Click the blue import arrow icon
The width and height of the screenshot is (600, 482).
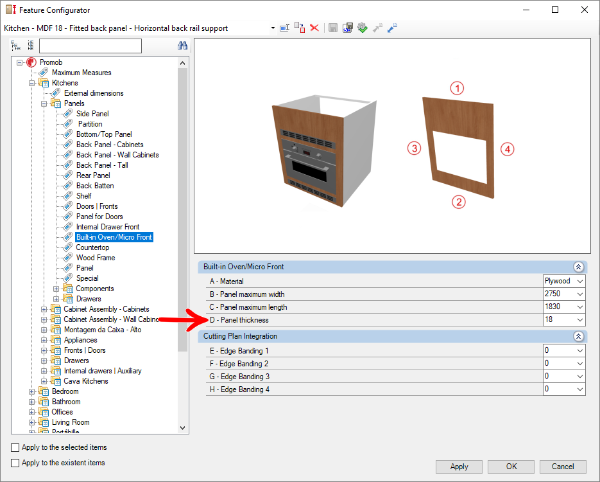coord(392,28)
